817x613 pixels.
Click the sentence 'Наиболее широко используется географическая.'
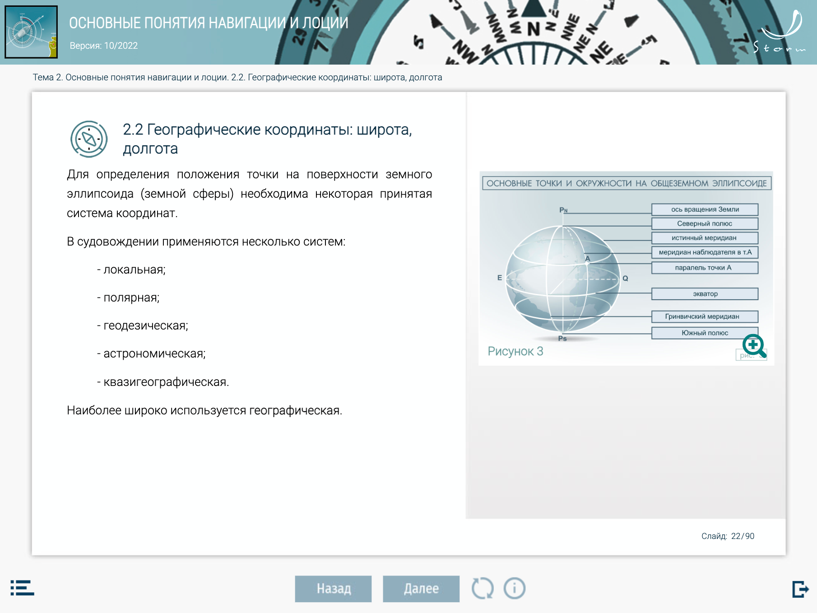pyautogui.click(x=204, y=410)
